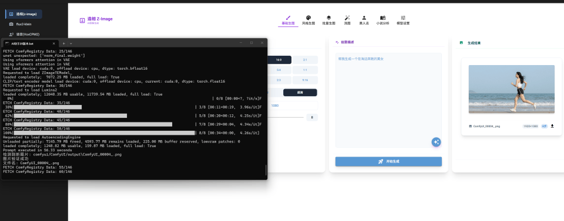The height and width of the screenshot is (221, 564).
Task: Select the 2:3 aspect ratio
Action: [x=279, y=80]
